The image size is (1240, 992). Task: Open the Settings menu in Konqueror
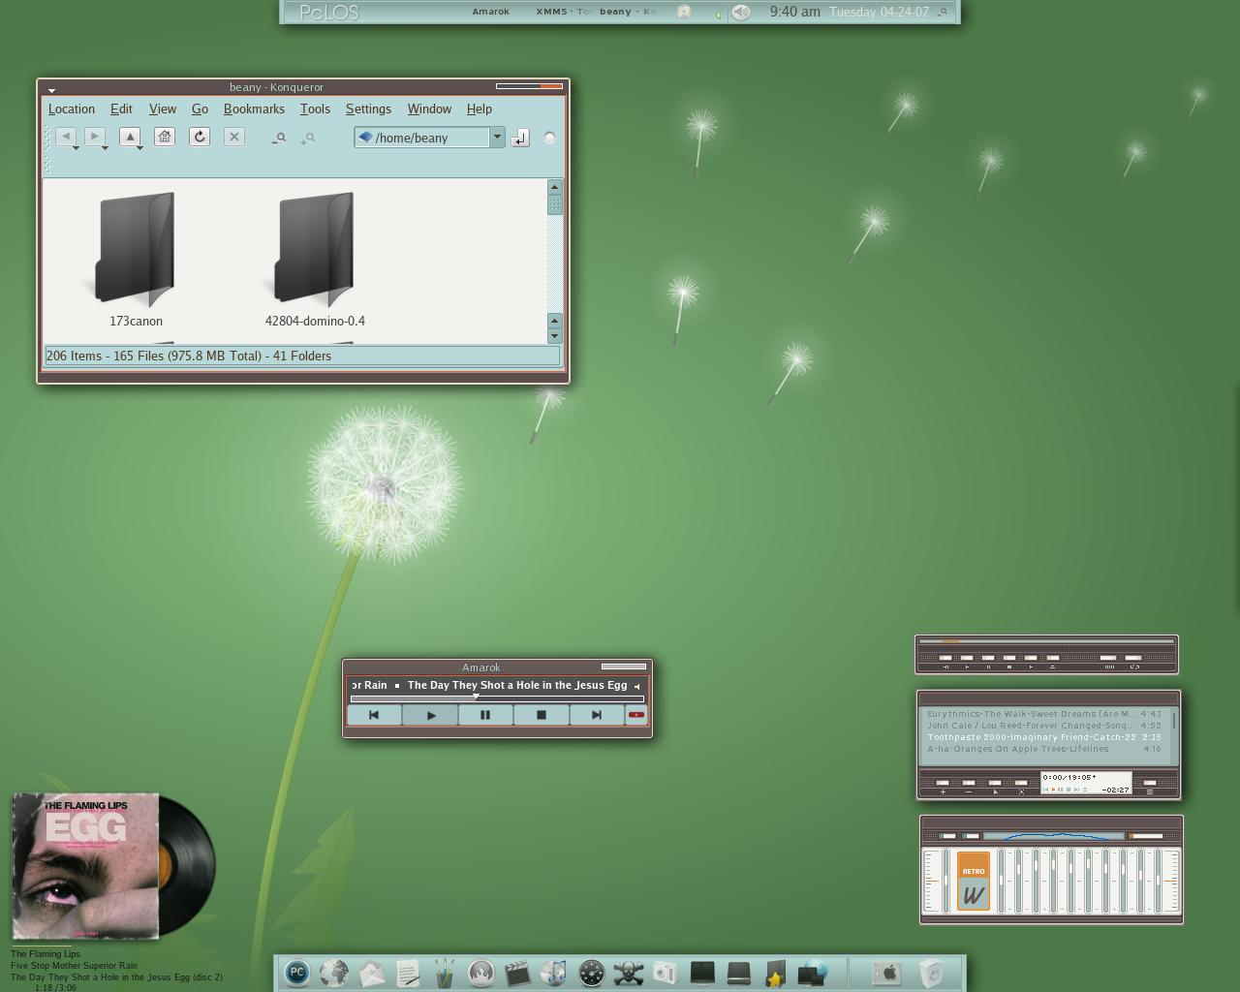(x=368, y=109)
